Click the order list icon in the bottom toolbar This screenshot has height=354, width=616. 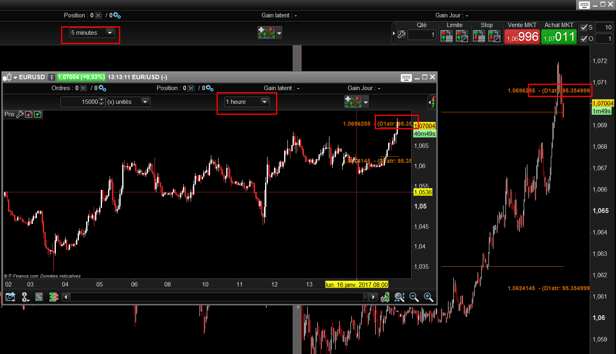tap(39, 297)
